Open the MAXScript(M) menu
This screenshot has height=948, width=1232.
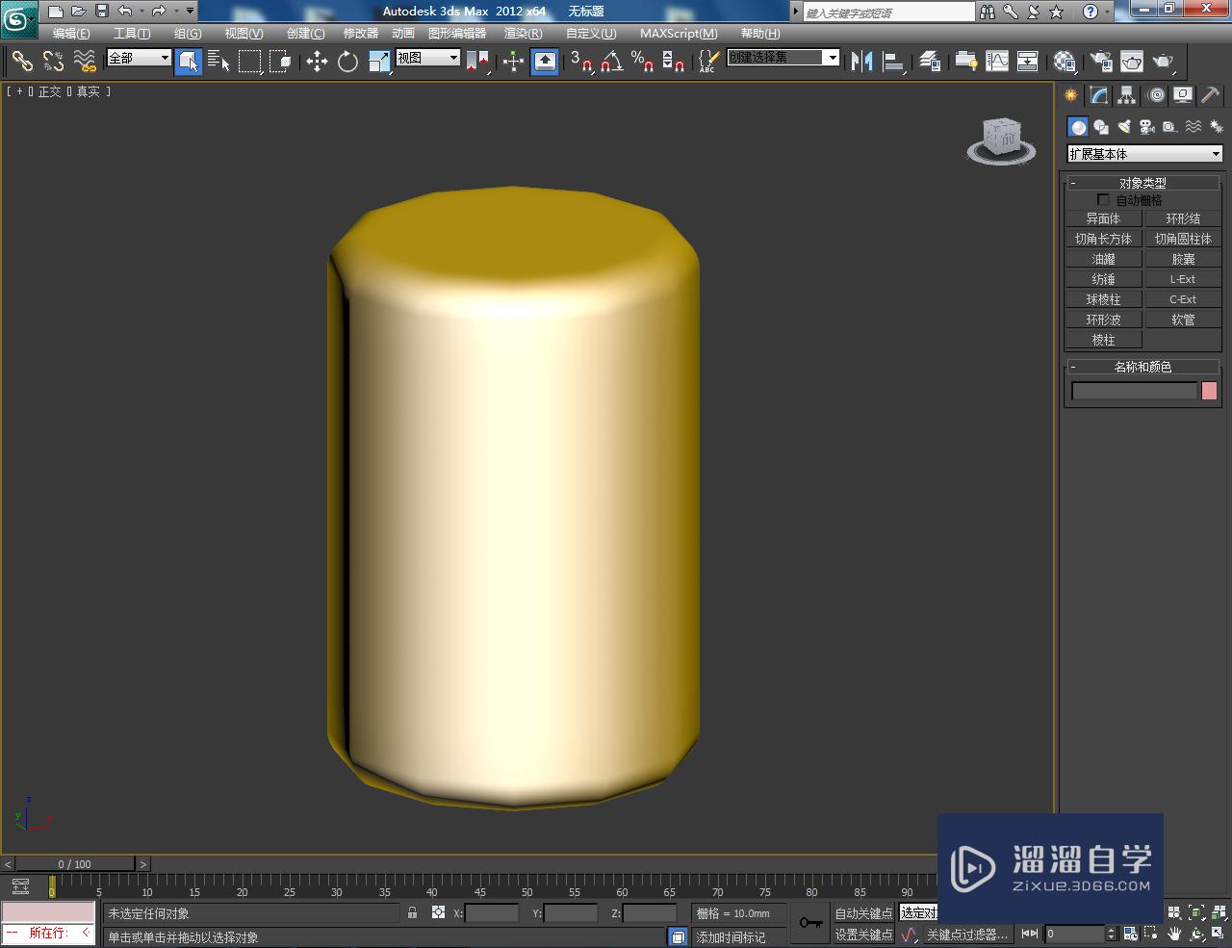click(x=679, y=34)
